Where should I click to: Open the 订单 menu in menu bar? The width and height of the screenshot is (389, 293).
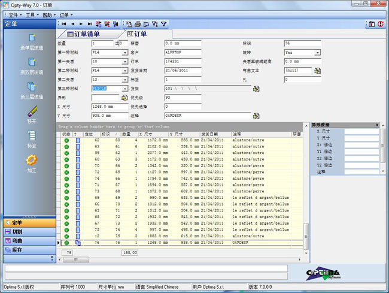[x=66, y=15]
